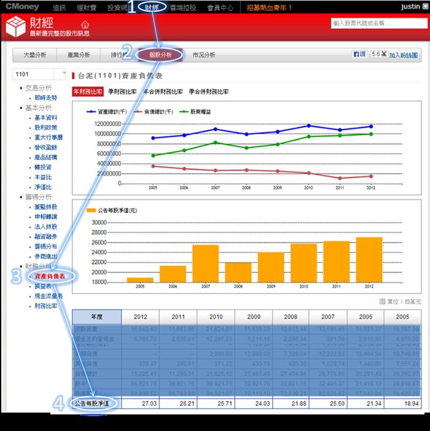Toggle the green 股東權益 legend entry

click(x=195, y=112)
